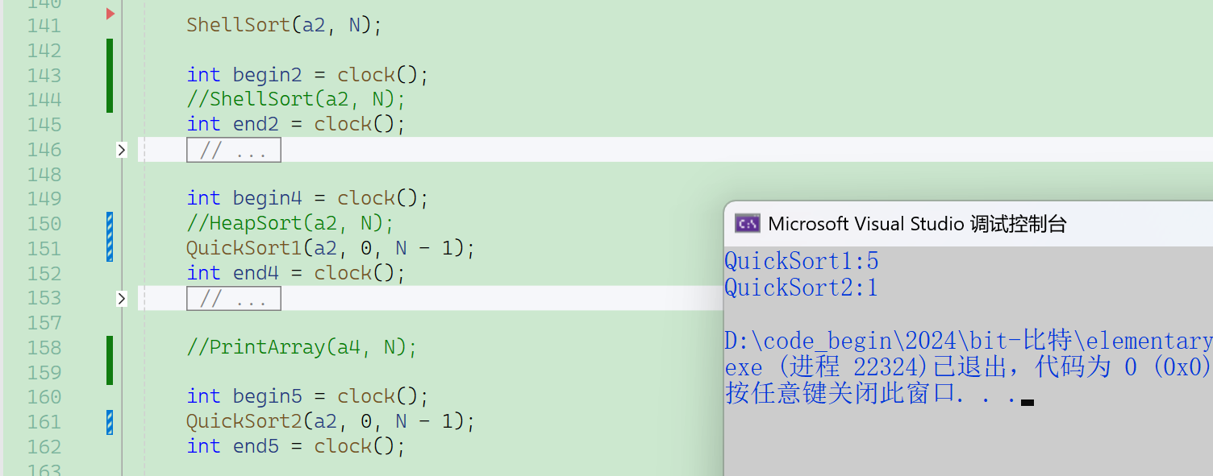Image resolution: width=1213 pixels, height=476 pixels.
Task: Click line number 161 in the gutter
Action: [44, 422]
